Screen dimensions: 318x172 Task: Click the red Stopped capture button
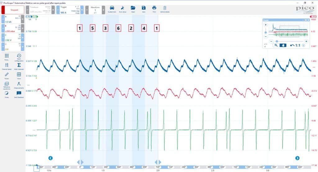pos(13,10)
